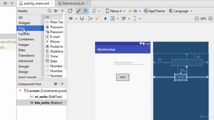This screenshot has width=214, height=120.
Task: Switch to Design view pencil icon
Action: click(x=79, y=11)
